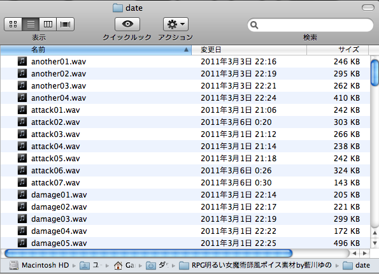This screenshot has width=379, height=274.
Task: Select the damage05.wav audio file icon
Action: click(22, 243)
